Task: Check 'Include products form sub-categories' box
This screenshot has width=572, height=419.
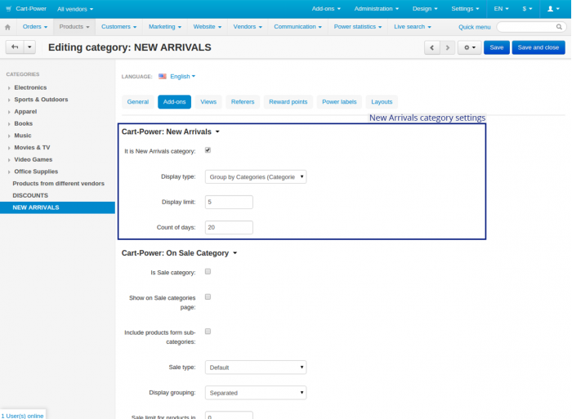Action: [x=208, y=332]
